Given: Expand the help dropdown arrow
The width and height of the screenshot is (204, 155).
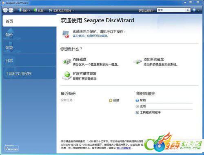Looking at the screenshot, I should tap(198, 10).
